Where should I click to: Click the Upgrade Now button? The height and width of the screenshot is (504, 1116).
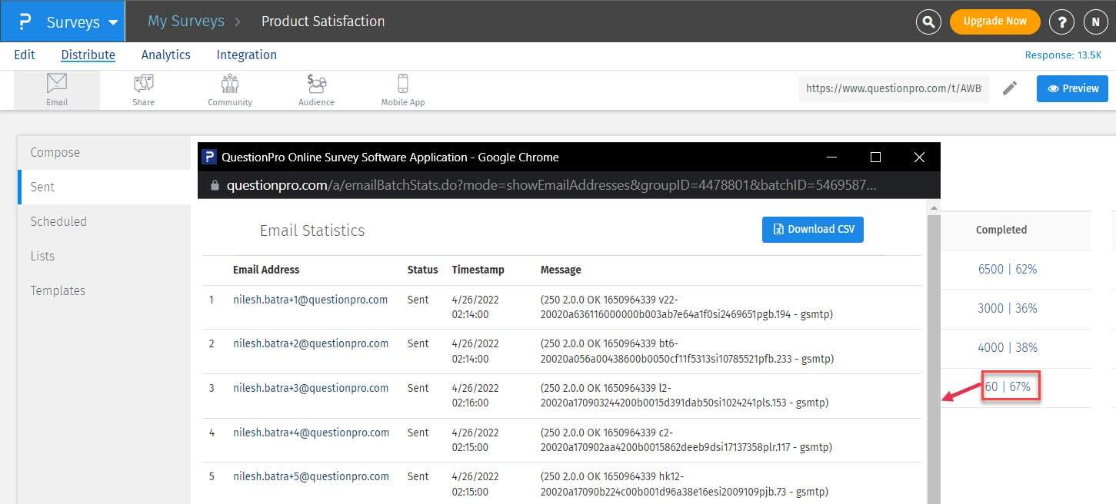[994, 22]
